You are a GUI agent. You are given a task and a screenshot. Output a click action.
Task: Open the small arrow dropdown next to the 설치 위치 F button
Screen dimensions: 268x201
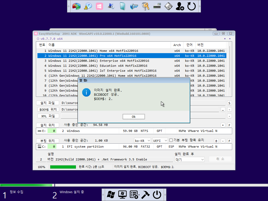pyautogui.click(x=223, y=125)
